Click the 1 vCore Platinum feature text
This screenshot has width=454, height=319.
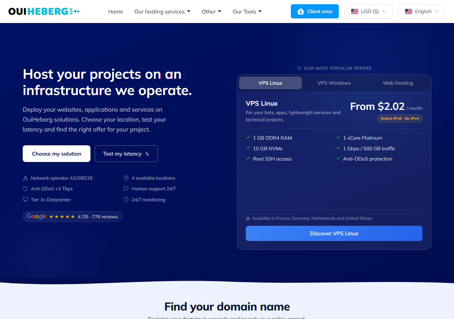(362, 138)
